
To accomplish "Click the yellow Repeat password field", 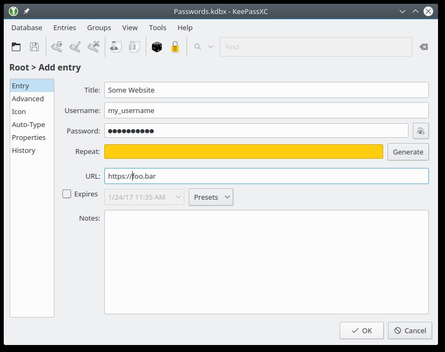I will click(x=243, y=152).
